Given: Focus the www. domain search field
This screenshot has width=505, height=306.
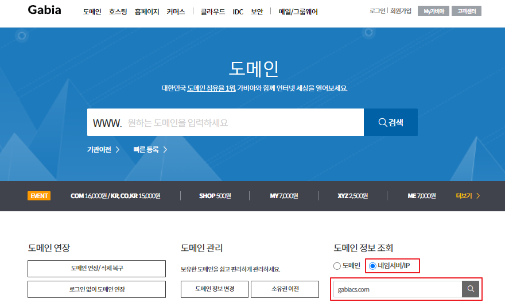Looking at the screenshot, I should 226,122.
